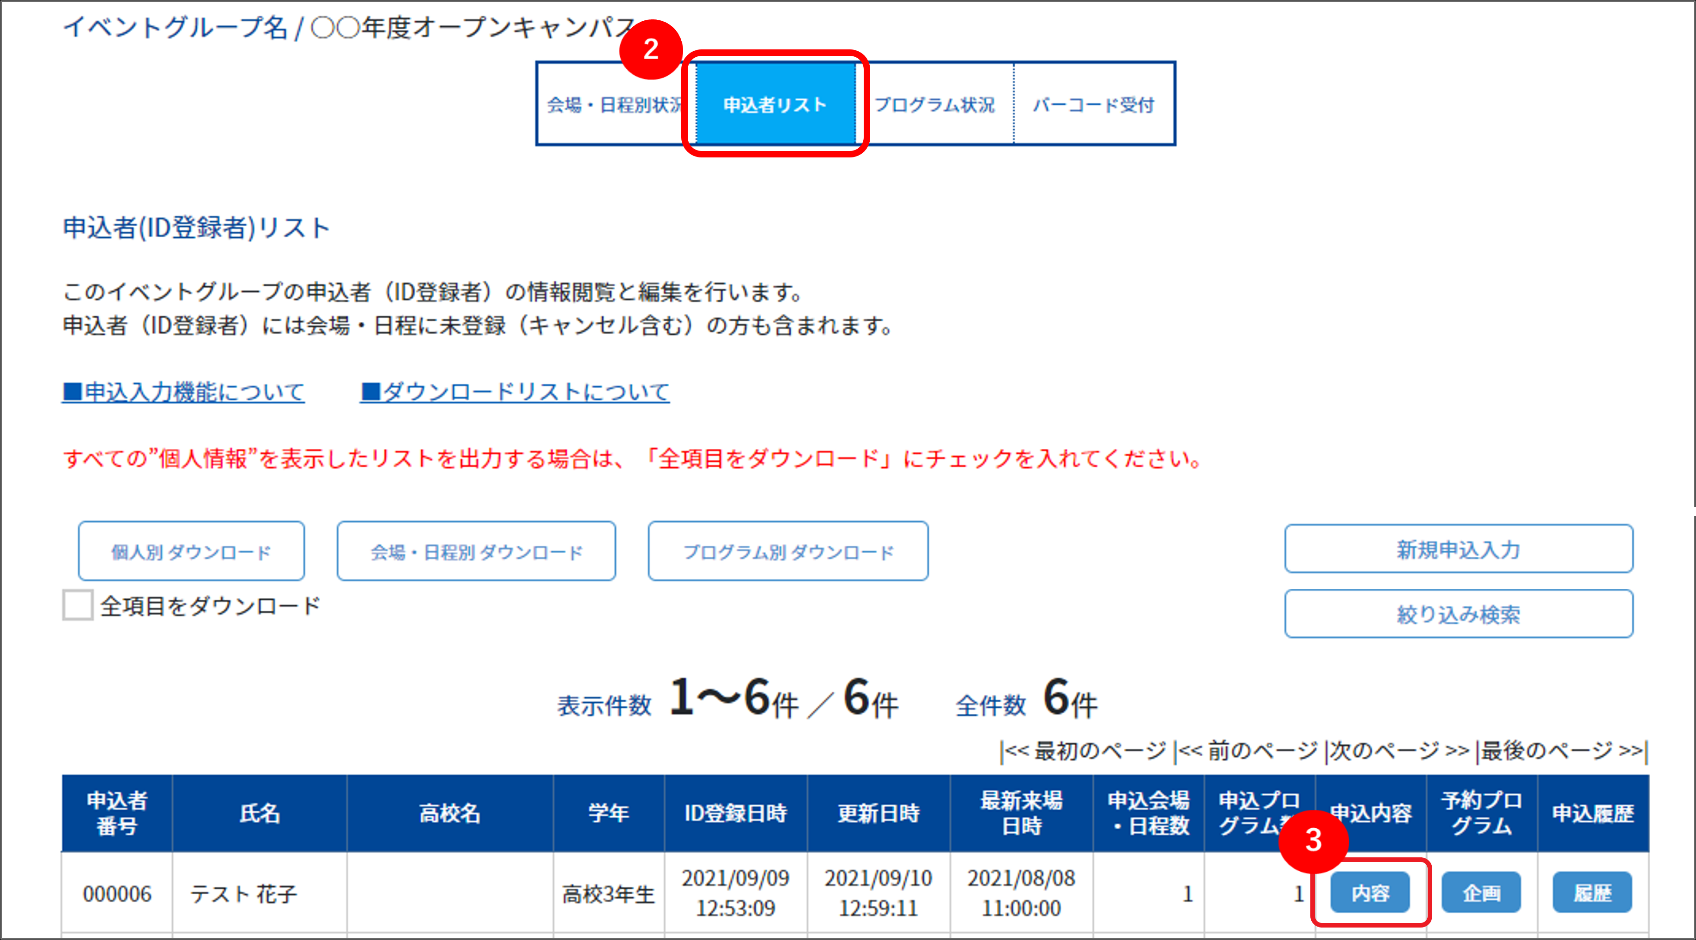Click the 高校名 column header

pos(450,813)
